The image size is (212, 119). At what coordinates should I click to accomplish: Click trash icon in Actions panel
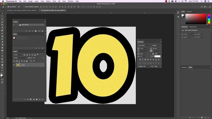pos(42,31)
